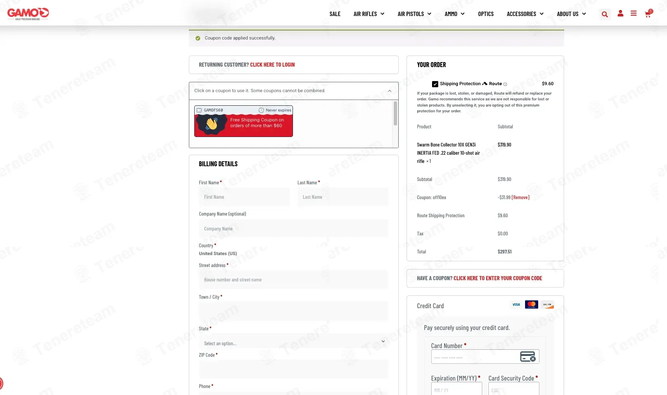Open the About Us menu
The image size is (667, 395).
(x=567, y=14)
